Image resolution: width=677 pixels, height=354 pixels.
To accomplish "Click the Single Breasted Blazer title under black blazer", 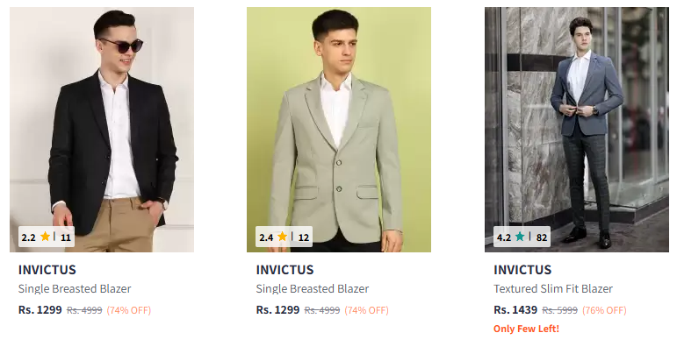I will tap(75, 289).
